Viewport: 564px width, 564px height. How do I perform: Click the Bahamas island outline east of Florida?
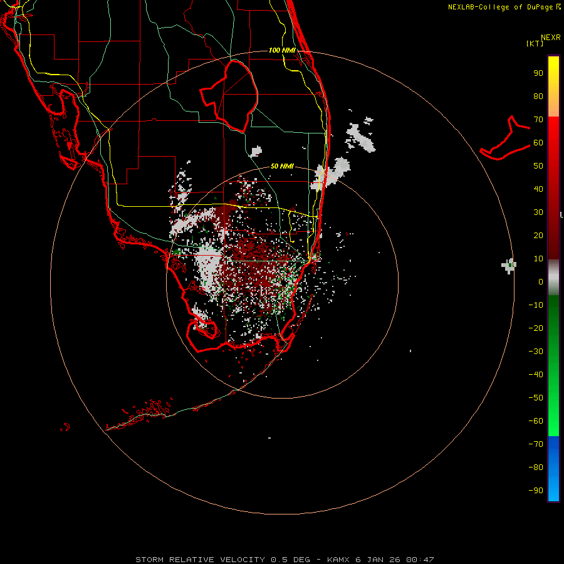[506, 138]
